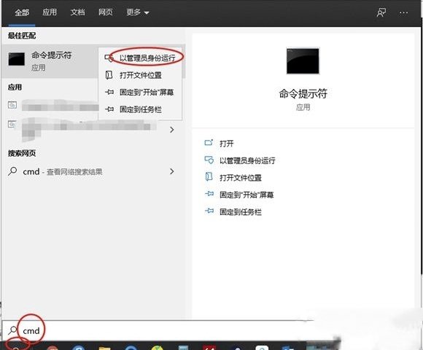Click the large Command Prompt preview thumbnail

[303, 61]
